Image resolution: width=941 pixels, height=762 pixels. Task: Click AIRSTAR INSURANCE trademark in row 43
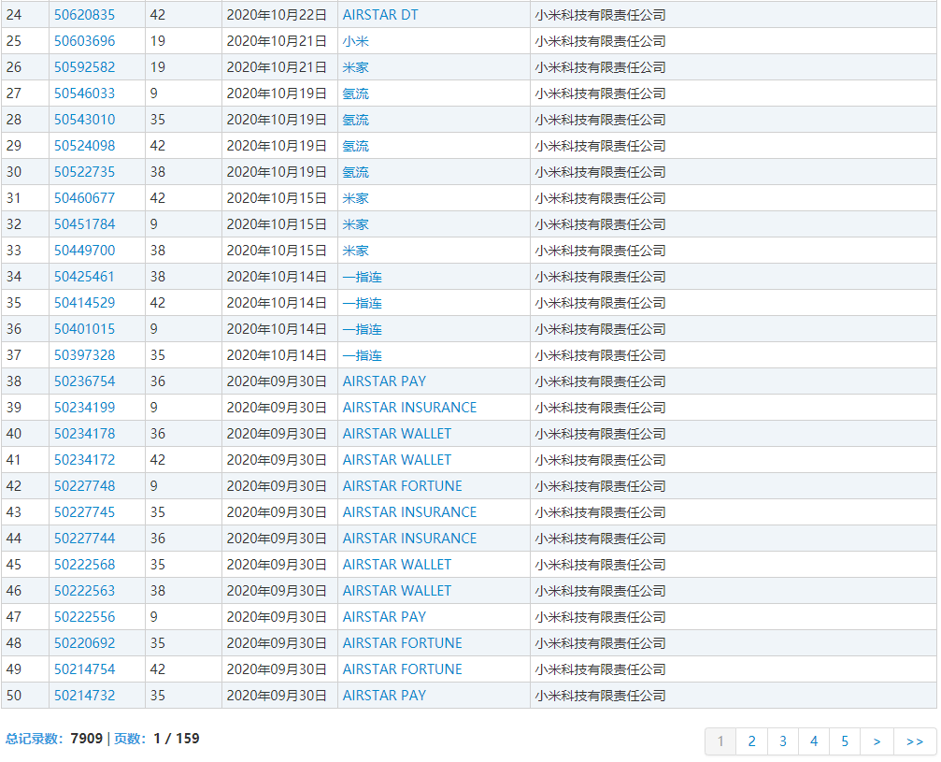pos(410,512)
